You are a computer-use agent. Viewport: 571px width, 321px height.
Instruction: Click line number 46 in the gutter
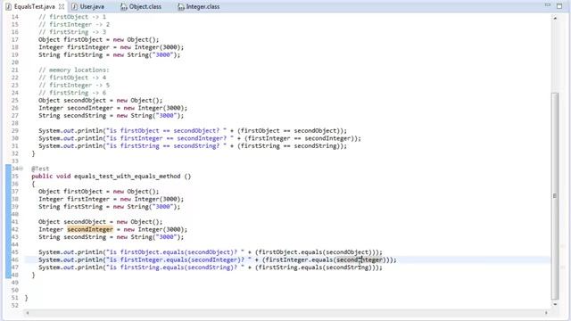(14, 259)
